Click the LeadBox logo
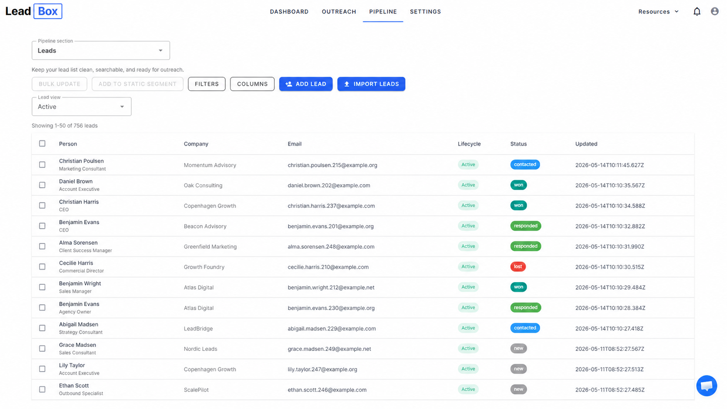The image size is (727, 409). pos(33,11)
